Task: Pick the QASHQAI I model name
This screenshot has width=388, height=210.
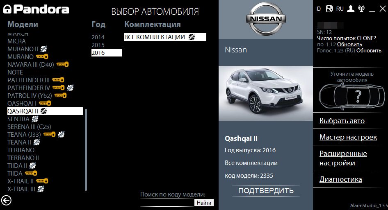Action: tap(22, 103)
